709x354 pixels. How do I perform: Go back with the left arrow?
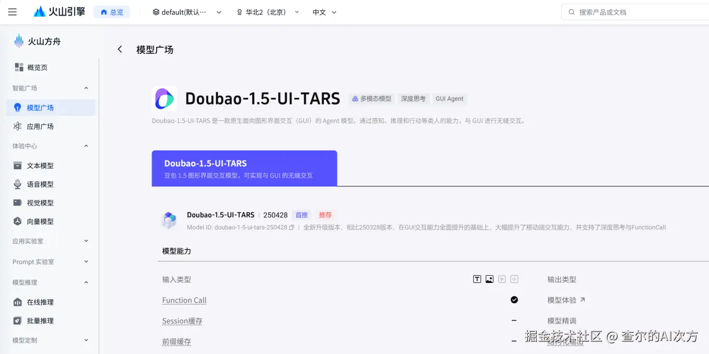120,49
